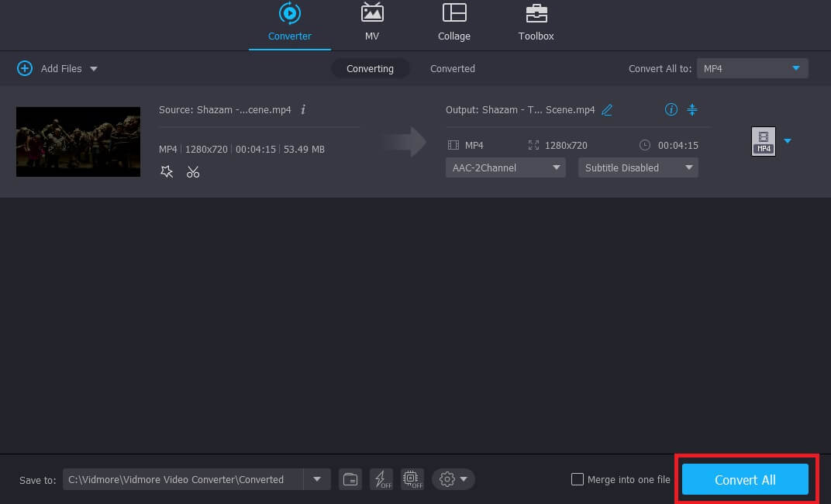Click the MP4 profile icon on the right
Viewport: 831px width, 504px height.
pyautogui.click(x=764, y=141)
